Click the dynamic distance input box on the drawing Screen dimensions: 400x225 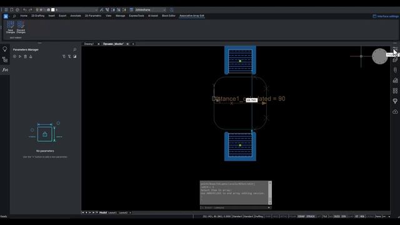[x=251, y=100]
